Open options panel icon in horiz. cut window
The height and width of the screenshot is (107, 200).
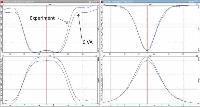(x=90, y=2)
